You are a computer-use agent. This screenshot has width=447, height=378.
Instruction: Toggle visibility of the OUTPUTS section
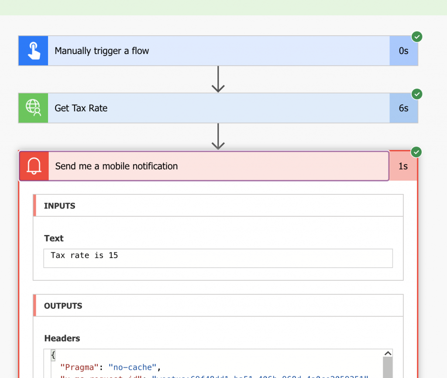(218, 306)
